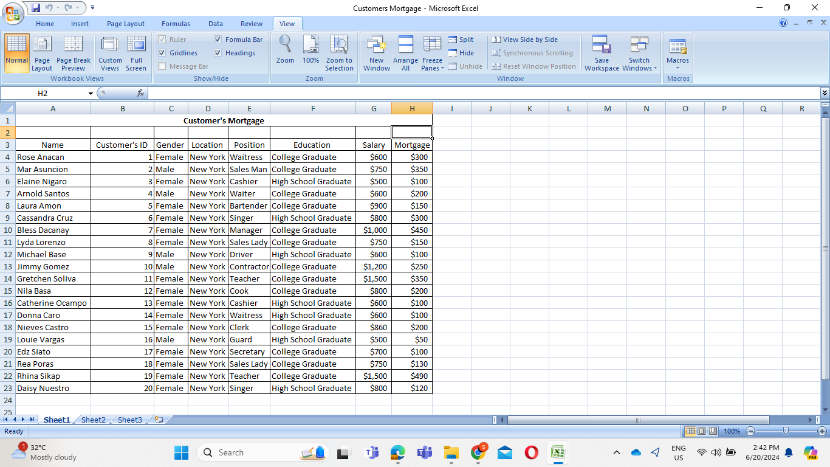Select Page Layout view in status bar
Image resolution: width=830 pixels, height=467 pixels.
701,431
